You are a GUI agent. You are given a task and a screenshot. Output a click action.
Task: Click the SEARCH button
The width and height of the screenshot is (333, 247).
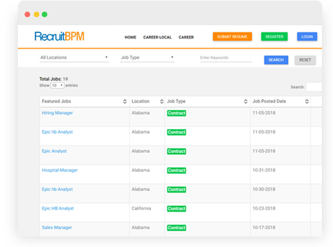point(276,60)
